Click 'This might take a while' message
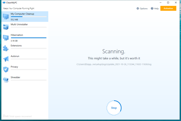The width and height of the screenshot is (181, 121). 114,58
